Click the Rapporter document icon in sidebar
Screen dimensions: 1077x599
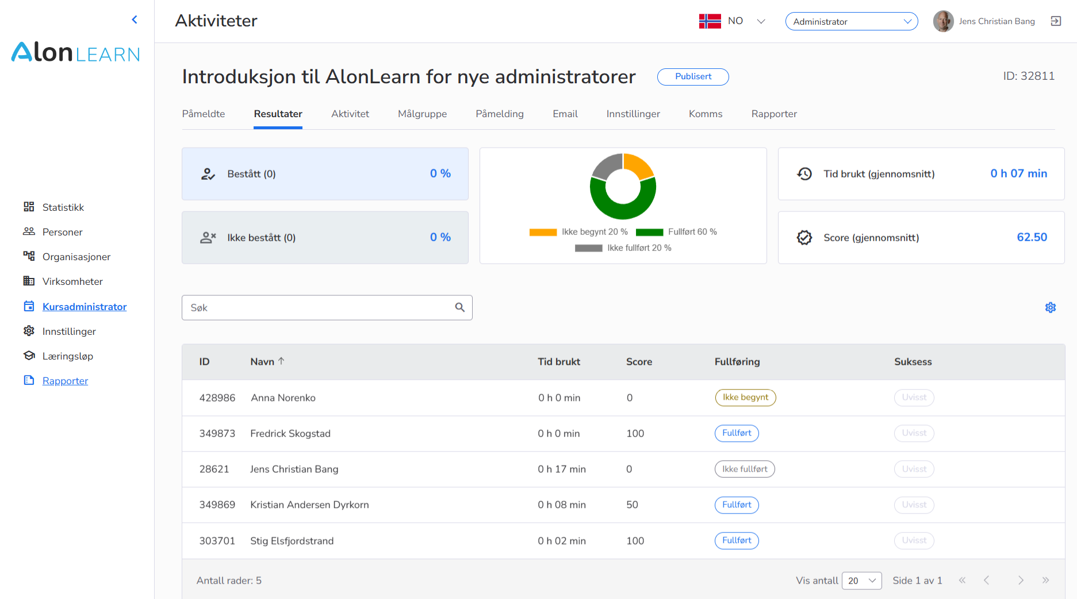pos(29,380)
